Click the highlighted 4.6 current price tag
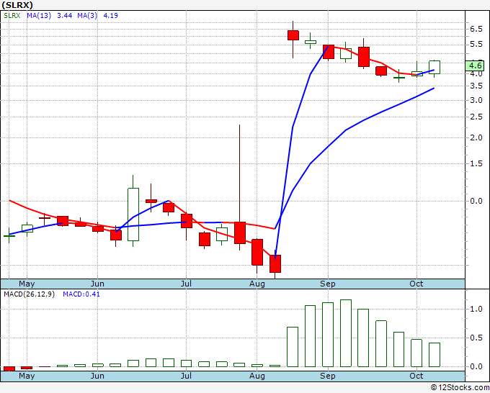Screen dimensions: 490x393 point(475,66)
